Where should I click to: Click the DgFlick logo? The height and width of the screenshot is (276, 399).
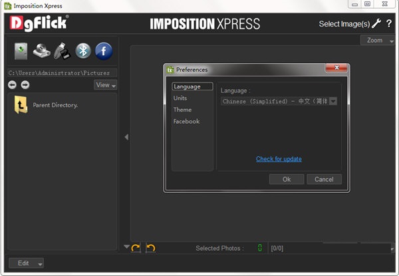pos(39,23)
